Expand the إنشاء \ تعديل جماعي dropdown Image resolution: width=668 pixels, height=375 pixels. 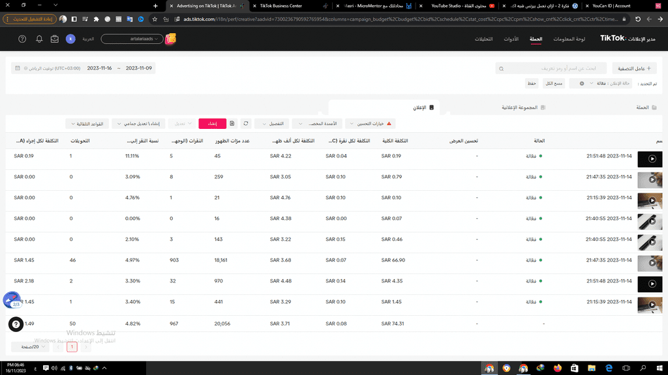[138, 124]
